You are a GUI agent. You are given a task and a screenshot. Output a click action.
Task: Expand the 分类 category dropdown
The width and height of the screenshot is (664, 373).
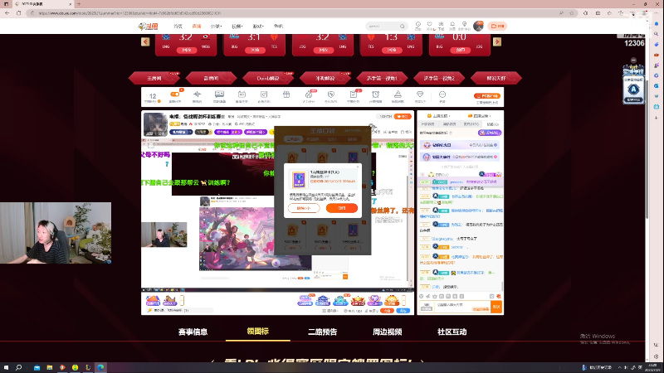click(216, 27)
